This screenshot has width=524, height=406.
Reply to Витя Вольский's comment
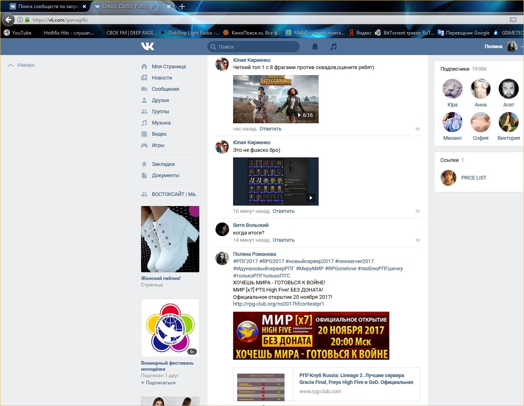[283, 240]
